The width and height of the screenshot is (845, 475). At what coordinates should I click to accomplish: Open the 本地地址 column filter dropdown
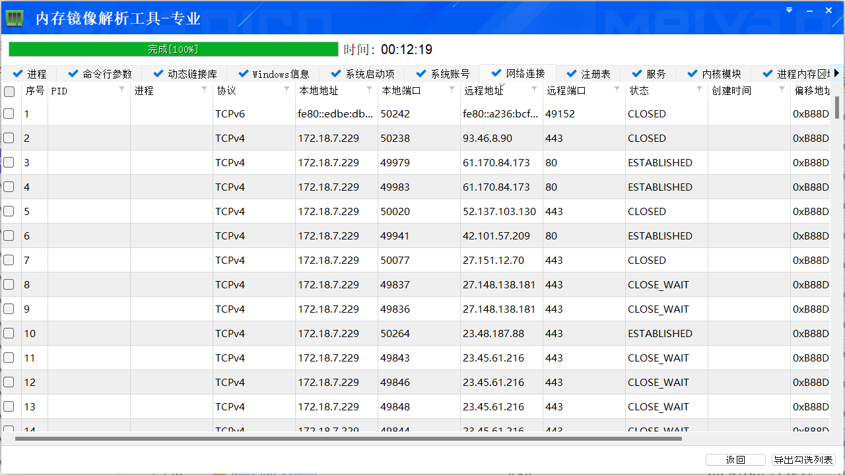click(x=369, y=89)
